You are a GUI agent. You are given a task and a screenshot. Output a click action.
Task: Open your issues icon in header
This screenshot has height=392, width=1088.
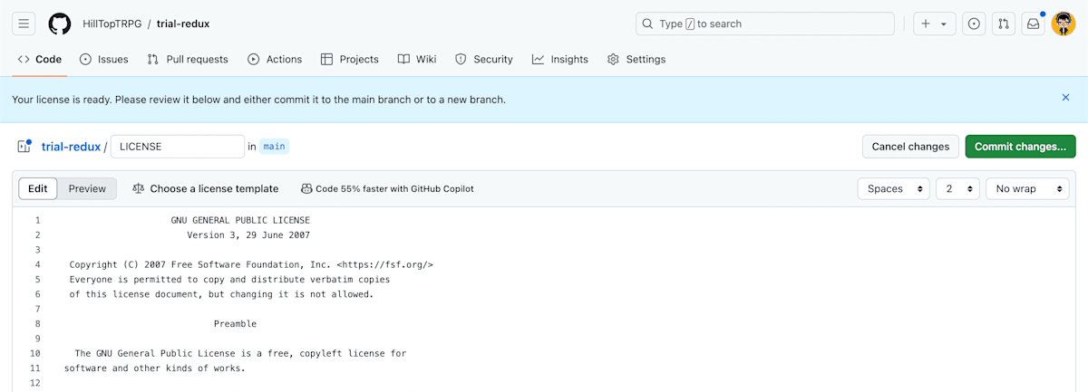click(974, 24)
